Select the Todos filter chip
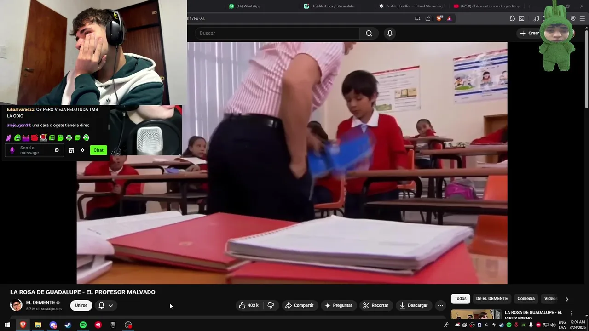 pyautogui.click(x=461, y=298)
